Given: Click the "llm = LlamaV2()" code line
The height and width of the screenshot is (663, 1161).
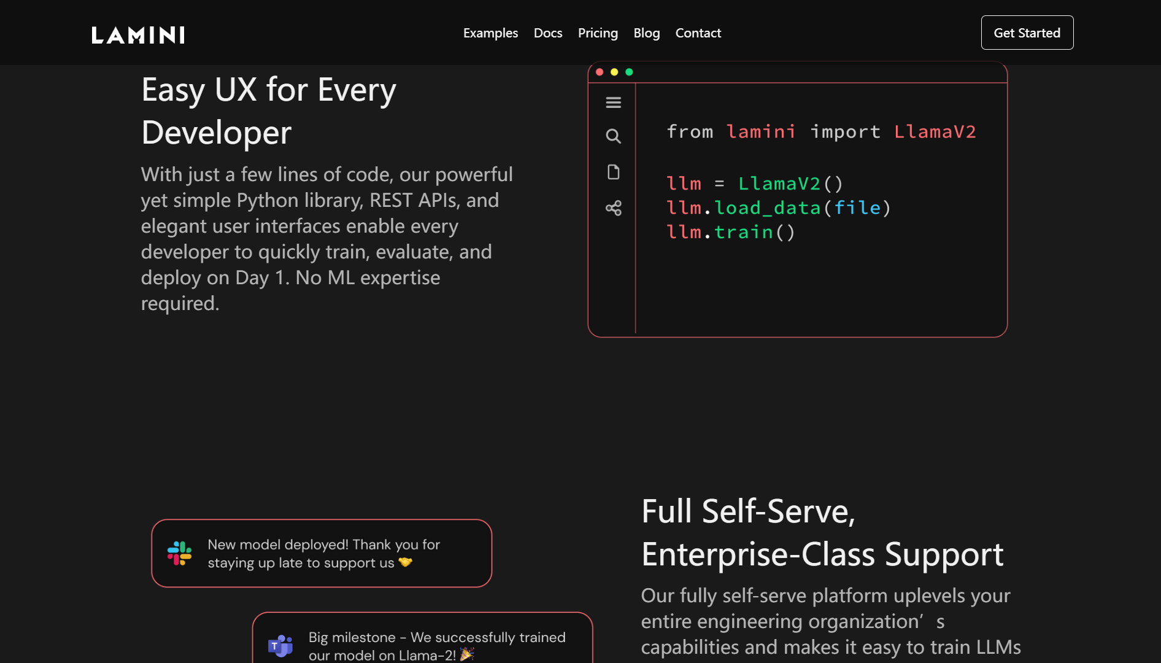Looking at the screenshot, I should pos(755,184).
